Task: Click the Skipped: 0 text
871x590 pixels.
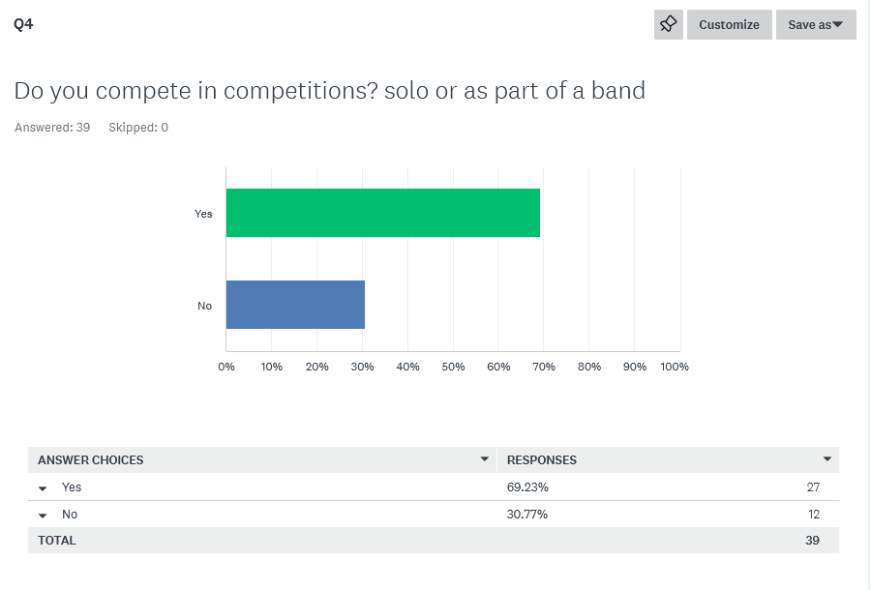Action: (x=138, y=128)
